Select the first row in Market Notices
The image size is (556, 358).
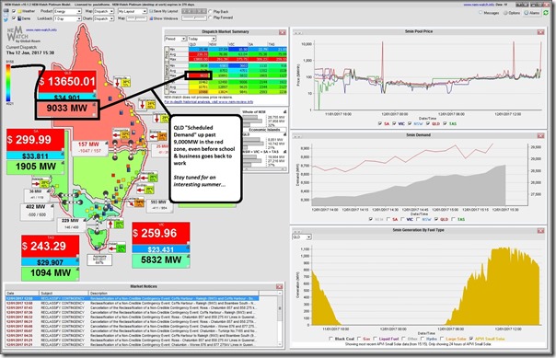tap(132, 298)
